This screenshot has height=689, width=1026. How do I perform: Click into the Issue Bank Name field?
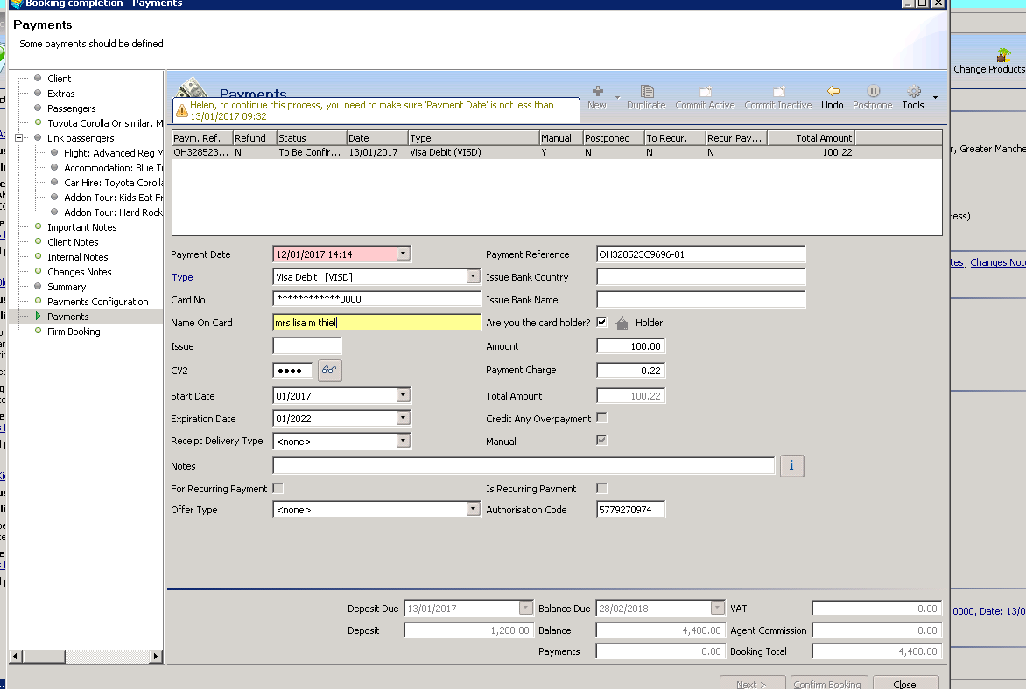click(700, 300)
